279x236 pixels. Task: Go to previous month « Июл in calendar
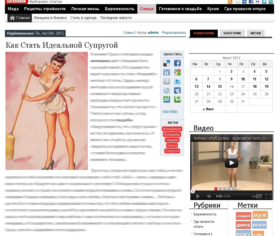(208, 109)
